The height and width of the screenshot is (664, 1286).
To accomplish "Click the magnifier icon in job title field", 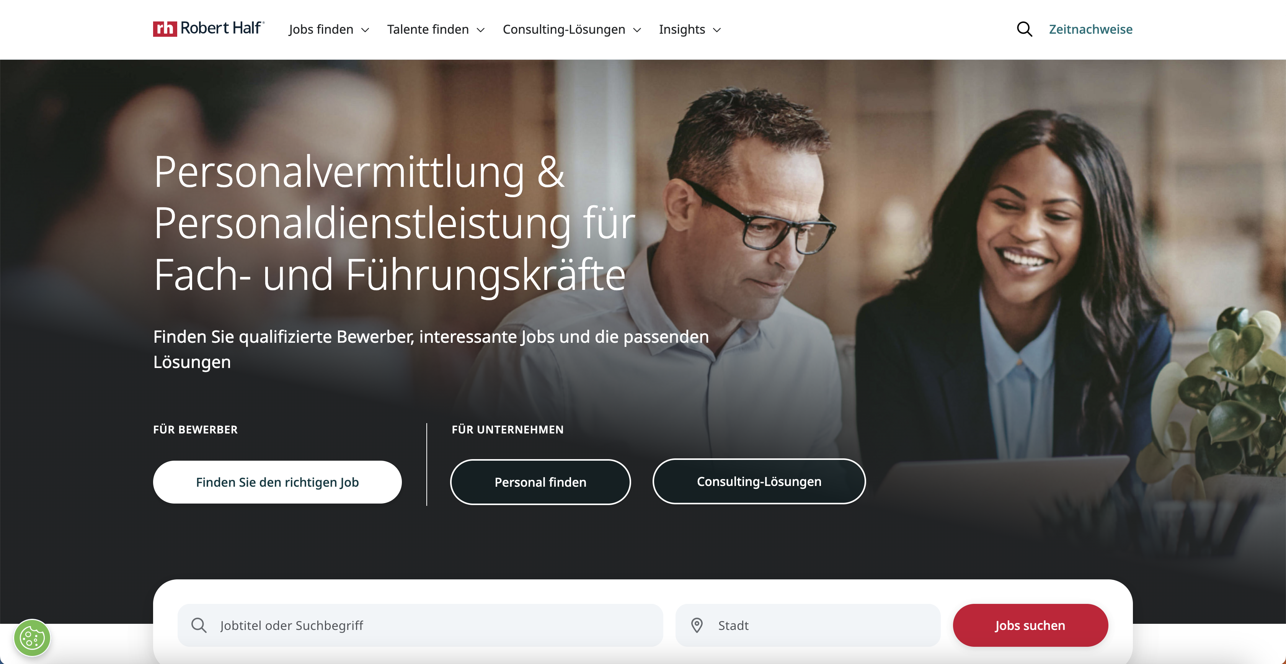I will click(199, 625).
